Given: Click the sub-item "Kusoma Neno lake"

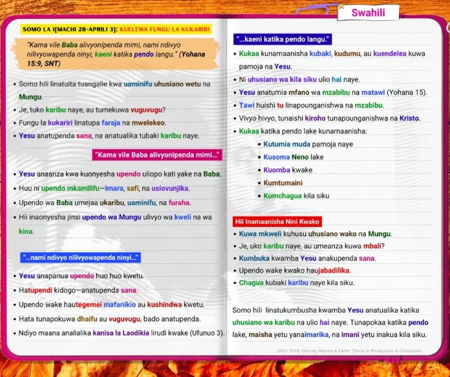Looking at the screenshot, I should [x=294, y=157].
